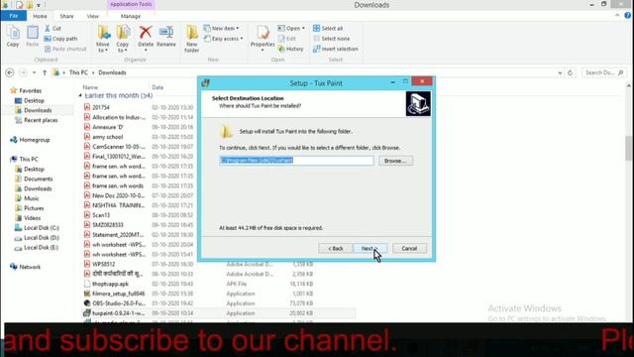Expand the Open dropdown in the ribbon
This screenshot has height=357, width=634.
click(x=291, y=29)
